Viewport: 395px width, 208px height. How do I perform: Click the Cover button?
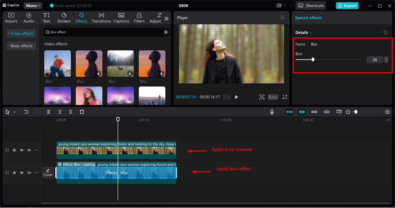point(48,173)
